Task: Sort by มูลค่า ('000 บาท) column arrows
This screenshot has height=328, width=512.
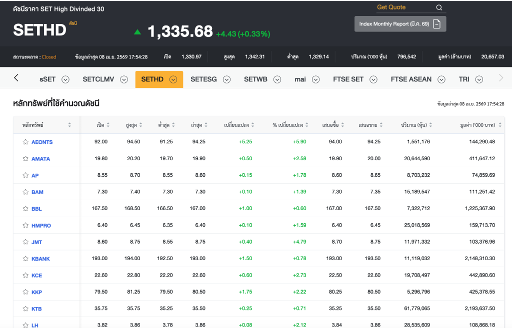Action: (x=500, y=125)
